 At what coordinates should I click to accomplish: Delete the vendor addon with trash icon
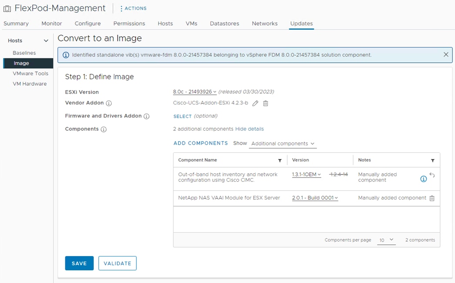coord(265,103)
